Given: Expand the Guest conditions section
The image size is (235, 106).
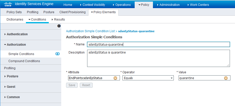Looking at the screenshot, I should pos(11,87).
